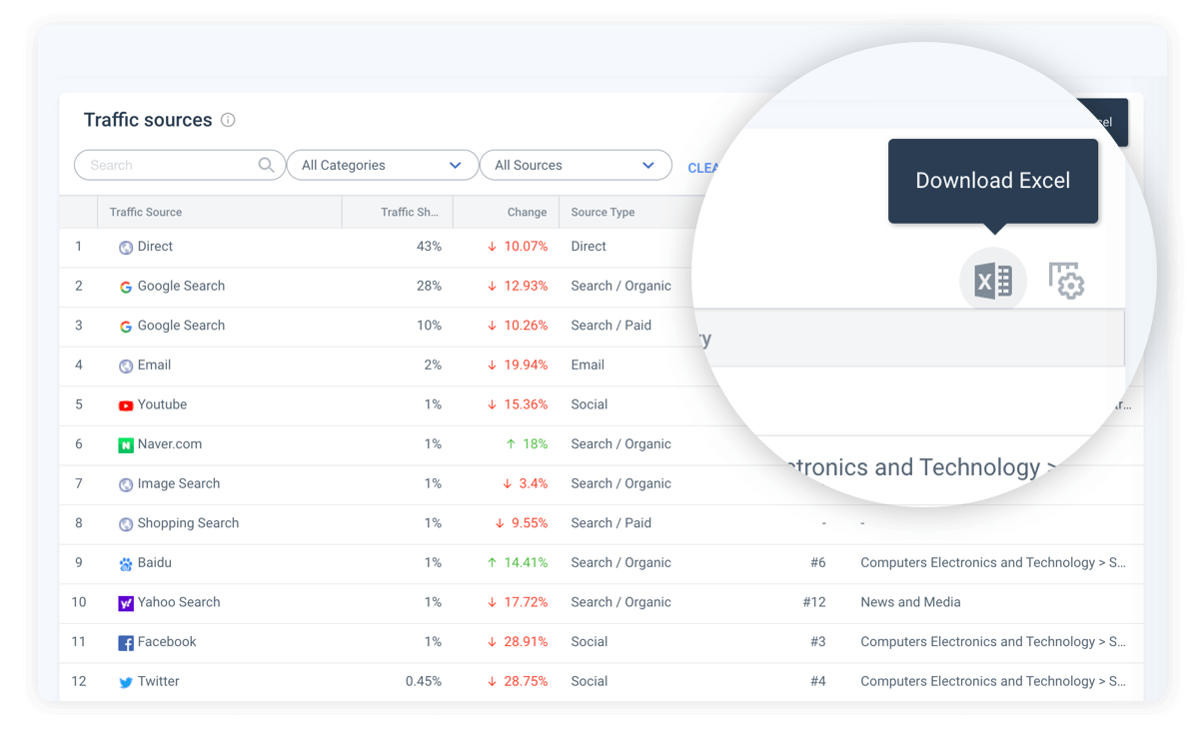Image resolution: width=1199 pixels, height=729 pixels.
Task: Click the Google icon next to Google Search
Action: [x=125, y=286]
